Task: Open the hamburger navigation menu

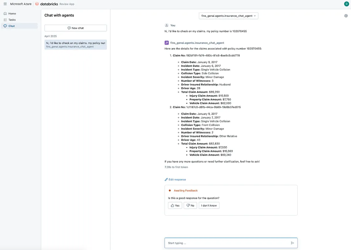Action: (x=5, y=4)
